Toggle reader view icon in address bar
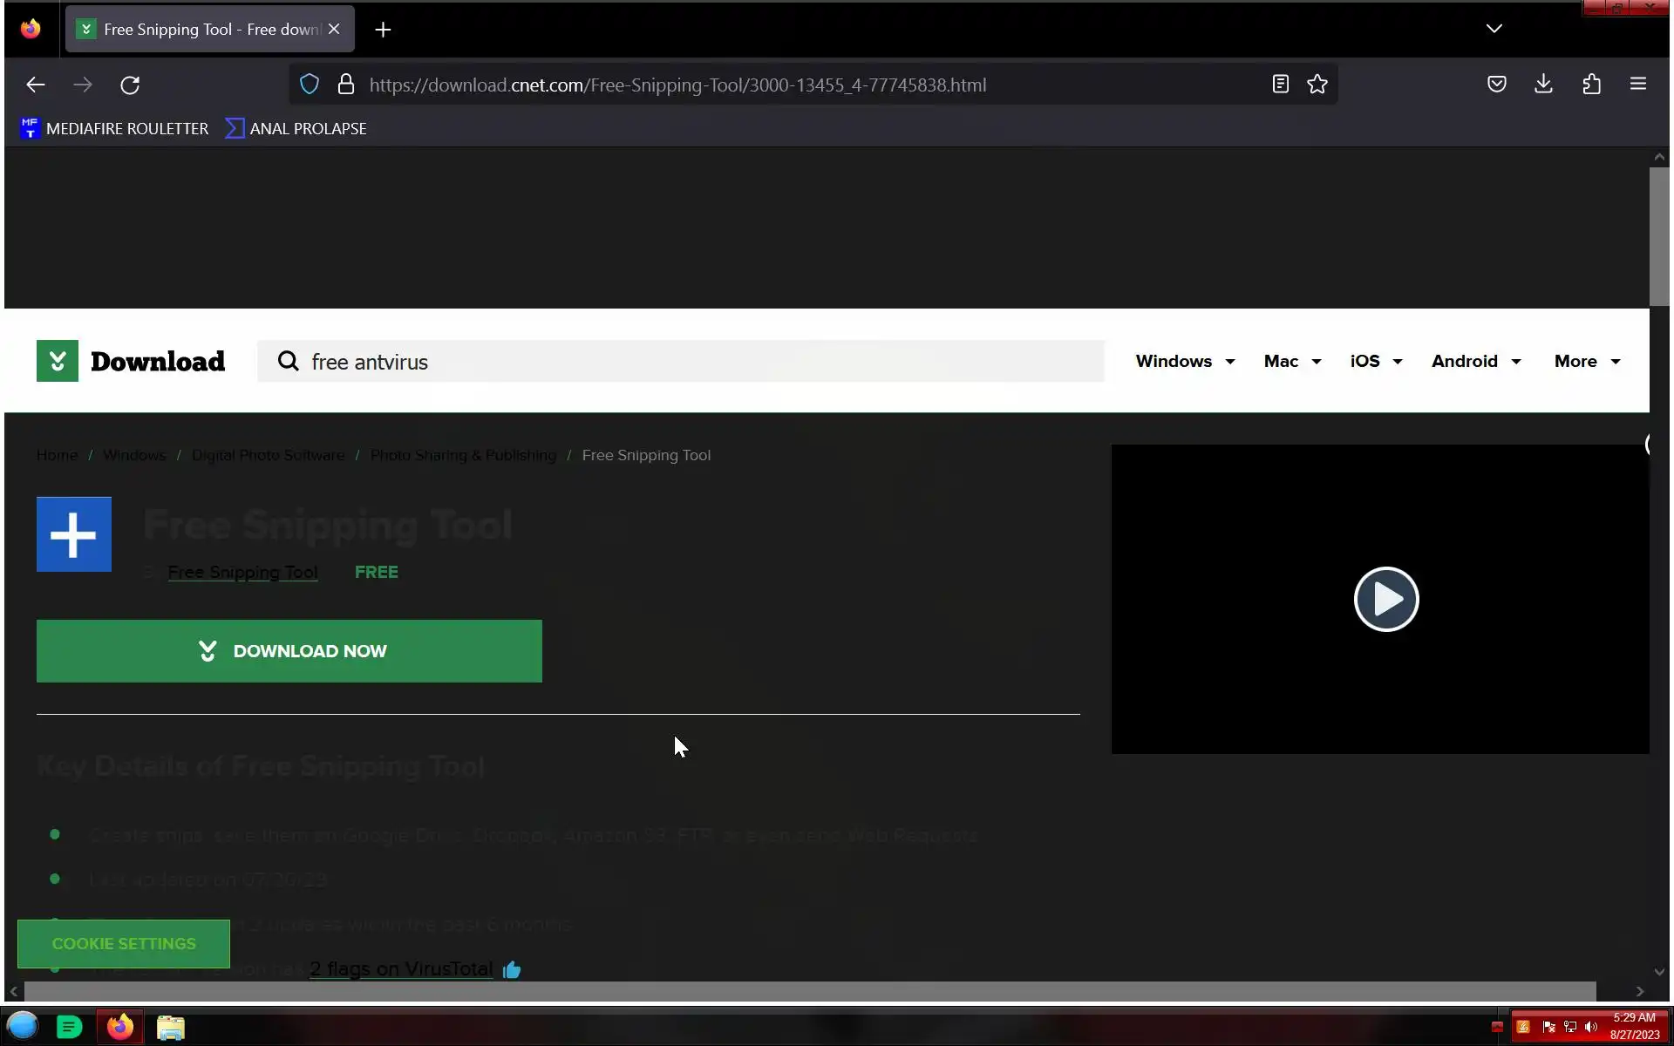 [x=1280, y=85]
